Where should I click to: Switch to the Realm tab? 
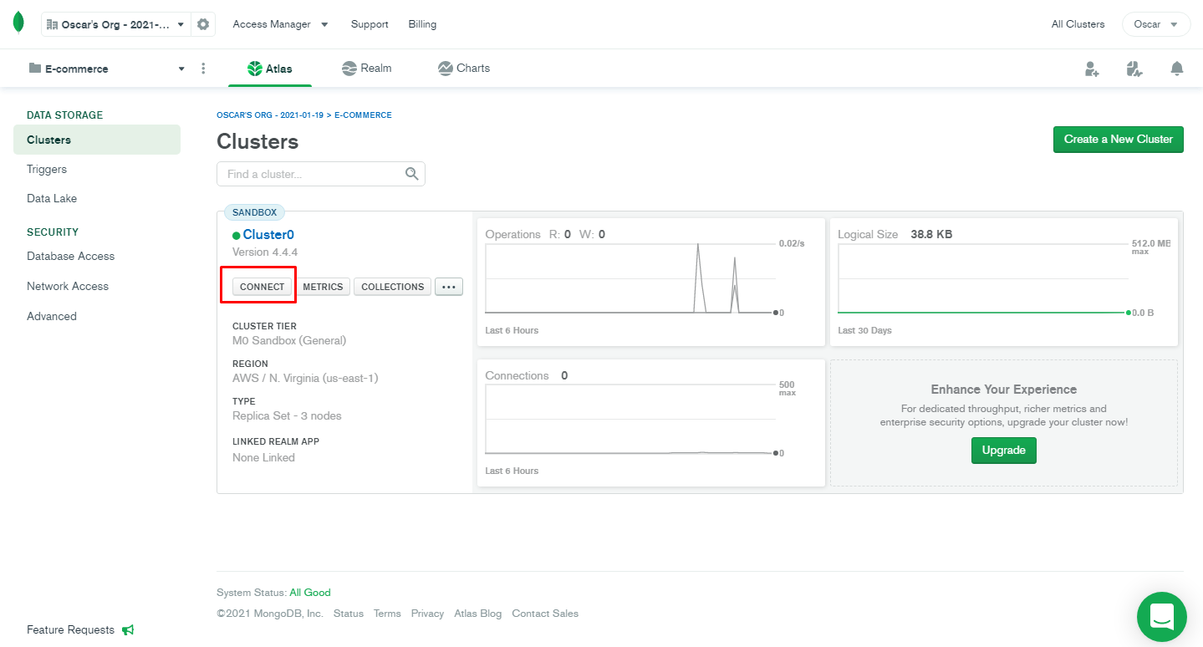[x=367, y=69]
